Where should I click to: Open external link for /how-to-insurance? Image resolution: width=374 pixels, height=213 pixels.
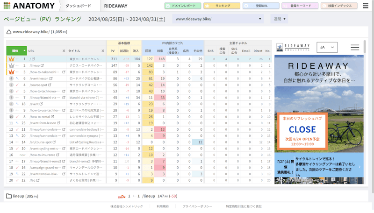coord(58,155)
